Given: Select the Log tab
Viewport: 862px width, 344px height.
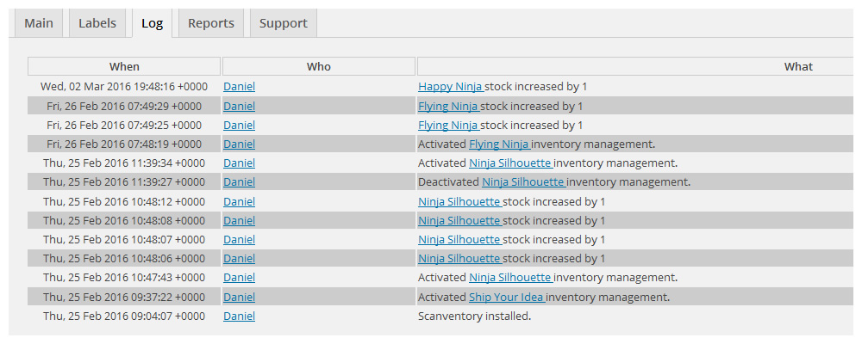Looking at the screenshot, I should (x=152, y=23).
